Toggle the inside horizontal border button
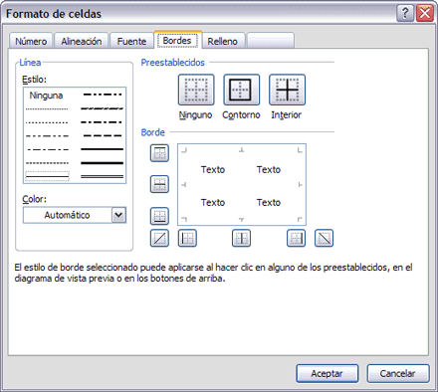 tap(159, 184)
